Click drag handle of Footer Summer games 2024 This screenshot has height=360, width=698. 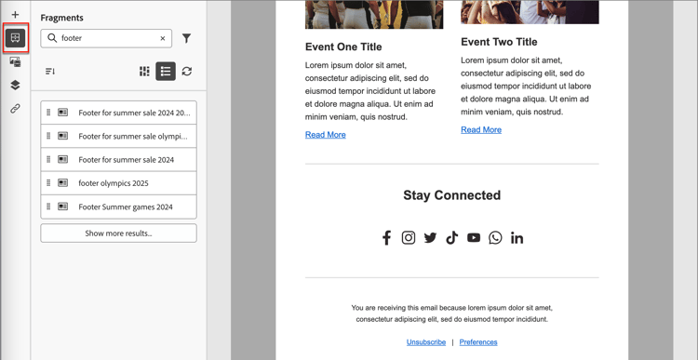click(x=48, y=207)
